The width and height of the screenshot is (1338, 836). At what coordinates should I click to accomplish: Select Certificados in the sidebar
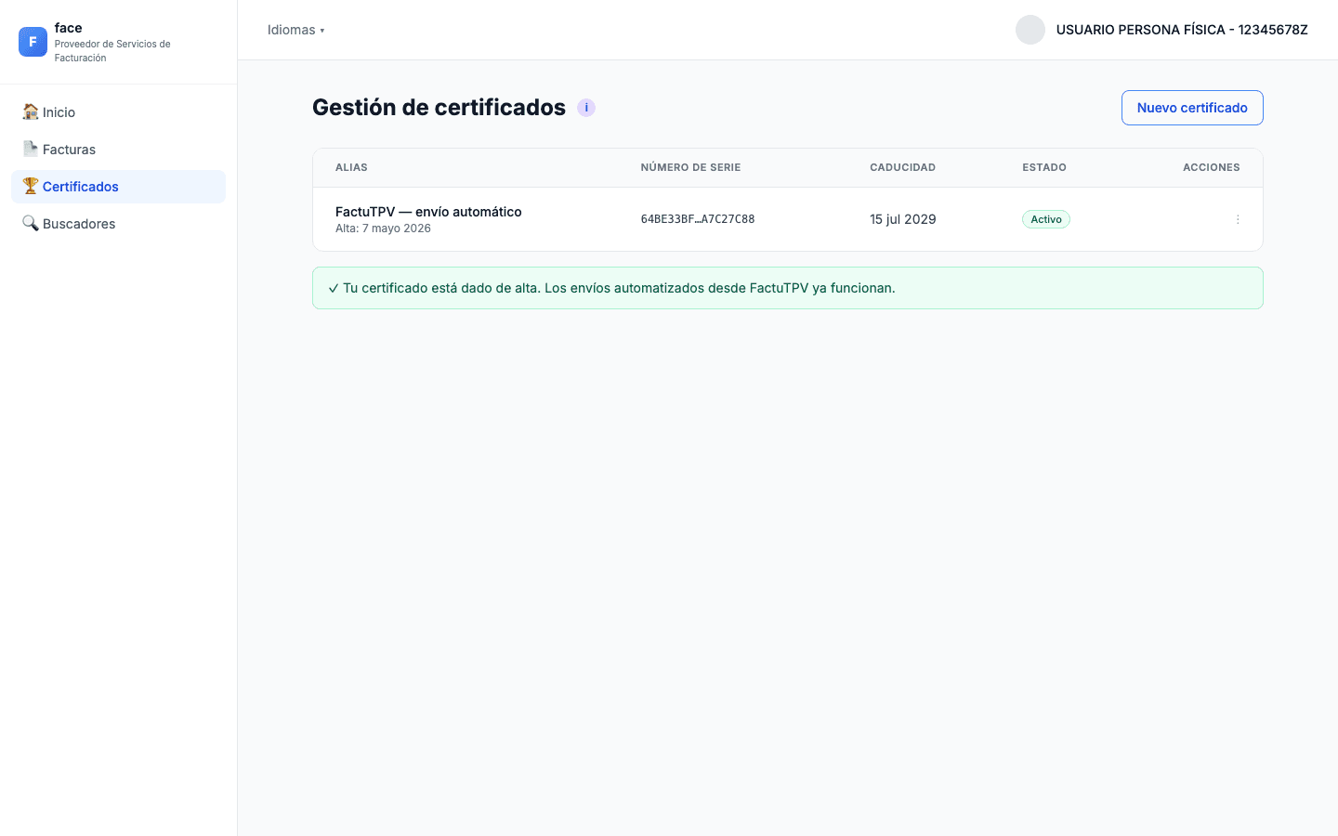[118, 187]
